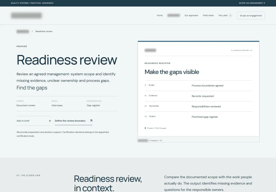Click the READINESS REGISTER label
Screen dimensions: 276x192
(x=158, y=63)
